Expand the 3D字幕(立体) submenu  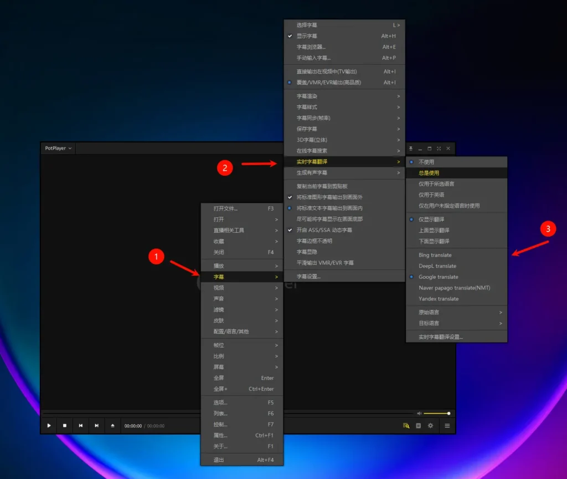(x=344, y=140)
